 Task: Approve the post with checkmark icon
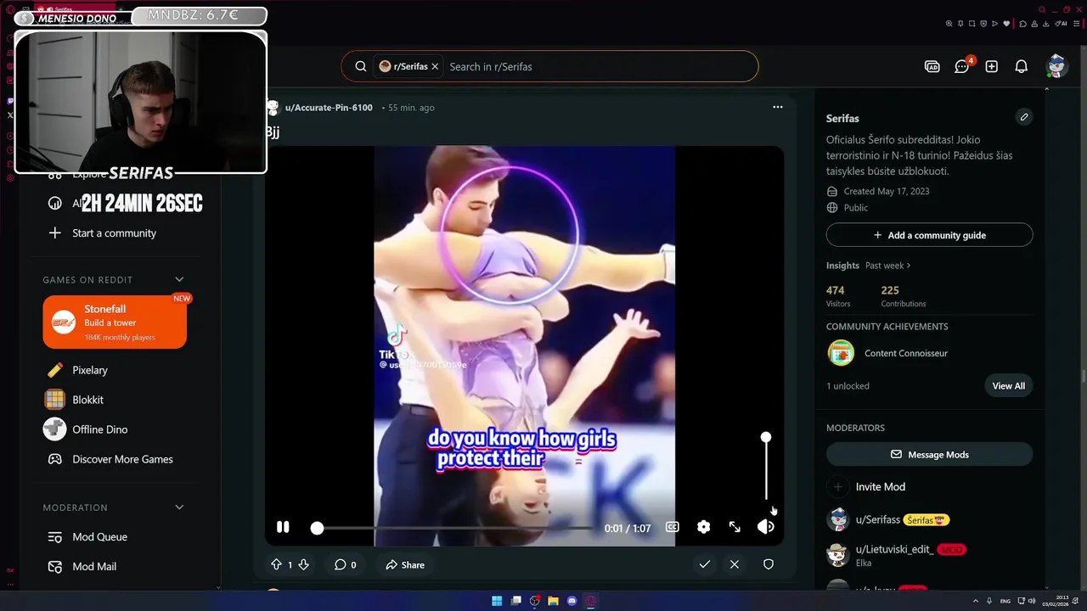click(704, 564)
